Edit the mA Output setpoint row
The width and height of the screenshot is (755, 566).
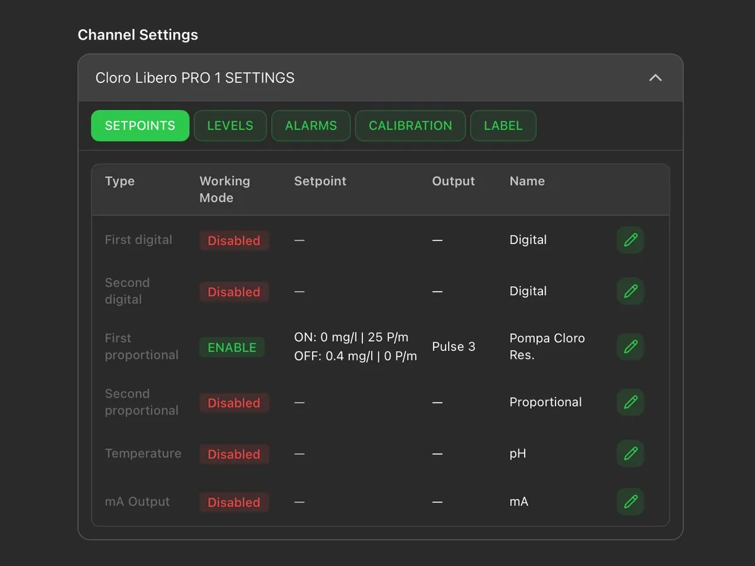[630, 502]
